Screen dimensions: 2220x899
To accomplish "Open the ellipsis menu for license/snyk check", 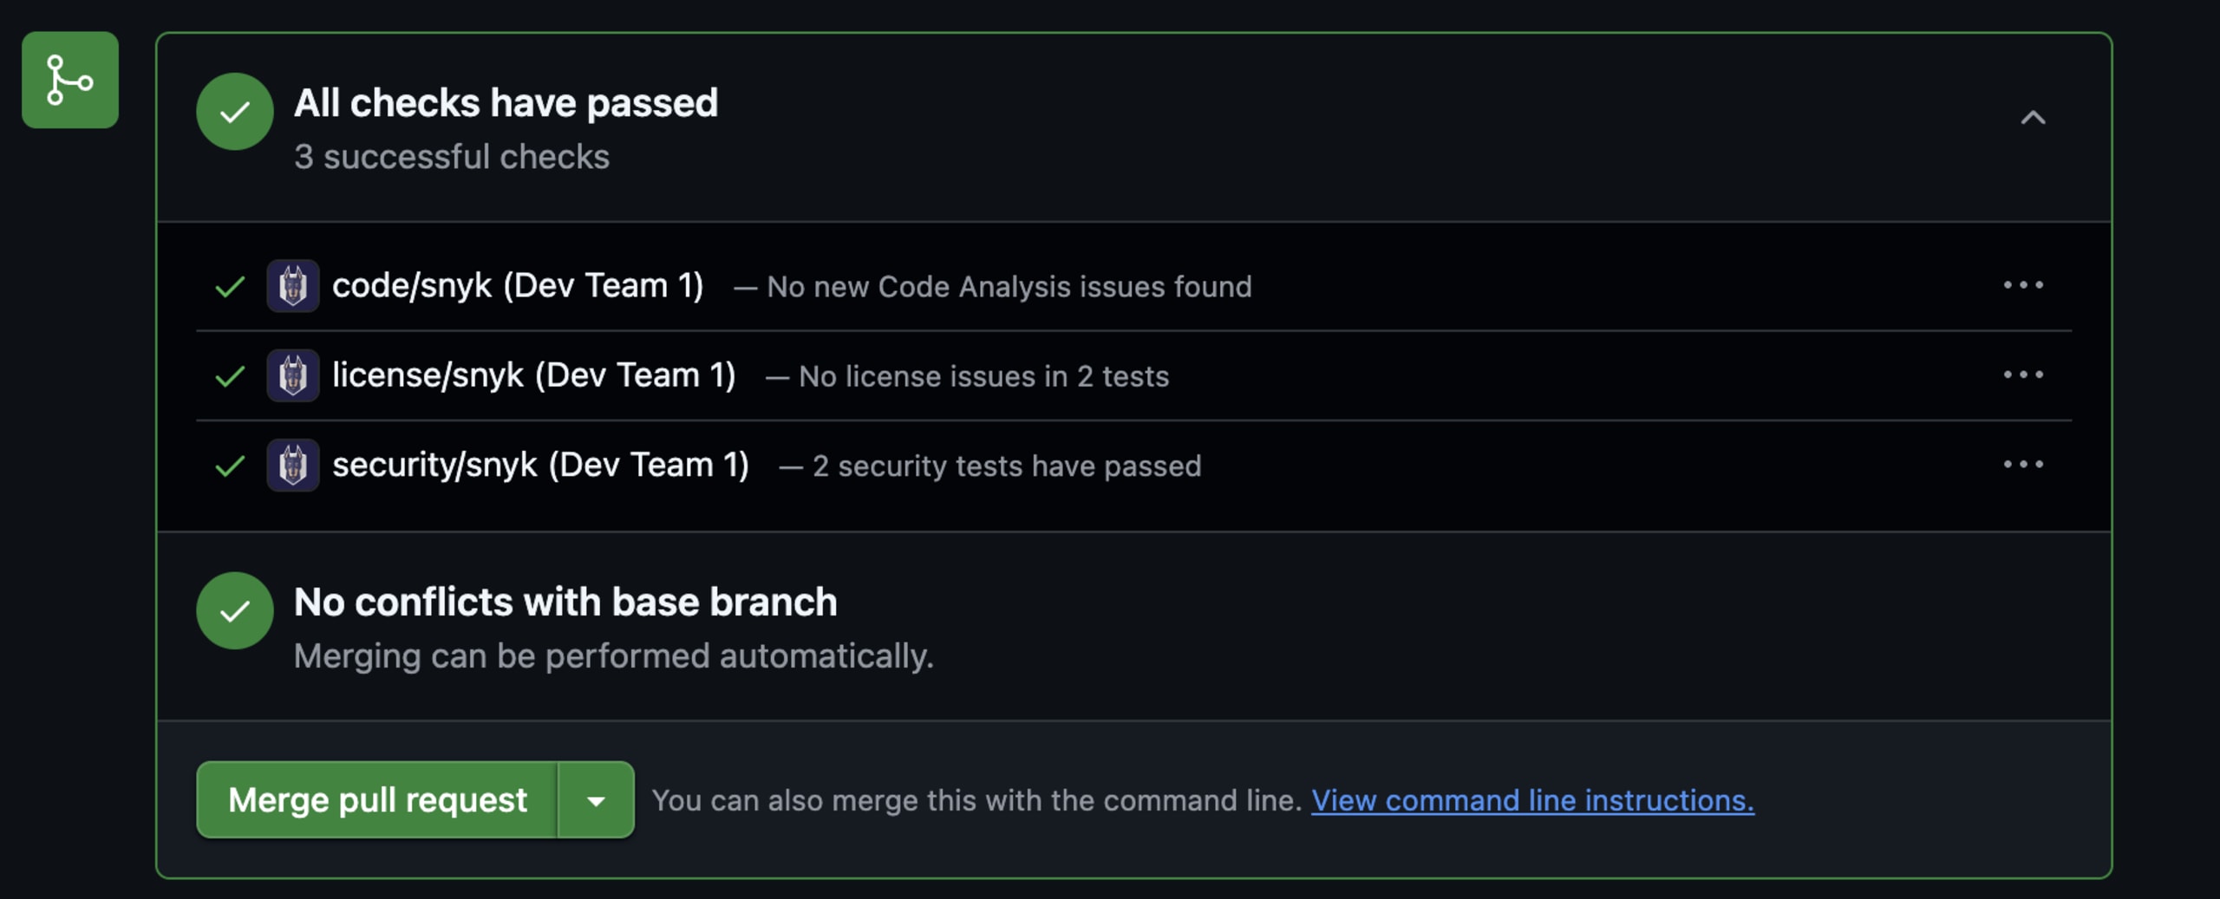I will [2024, 375].
